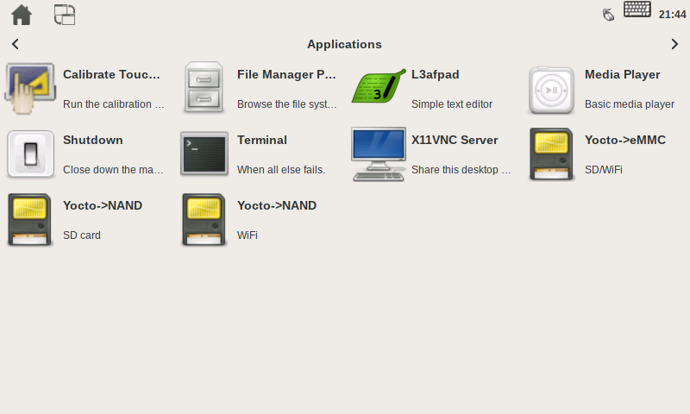Select the 'Simple text editor' description text
The height and width of the screenshot is (414, 690).
point(451,104)
